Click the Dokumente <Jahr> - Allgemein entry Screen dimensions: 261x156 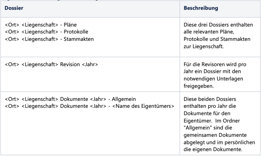(70, 99)
